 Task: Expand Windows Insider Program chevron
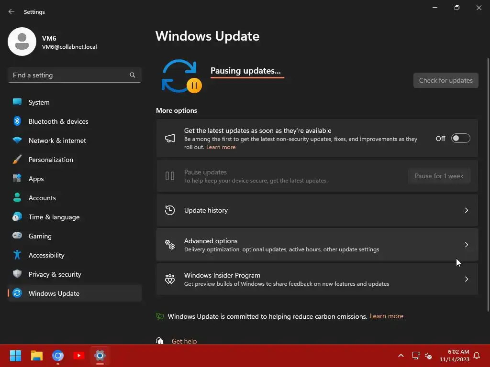(466, 279)
